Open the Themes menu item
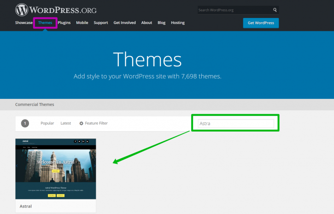 tap(45, 23)
